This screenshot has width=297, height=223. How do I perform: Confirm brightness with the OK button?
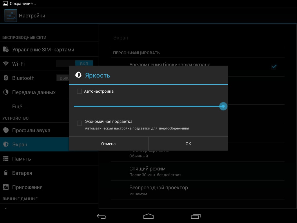[x=188, y=144]
